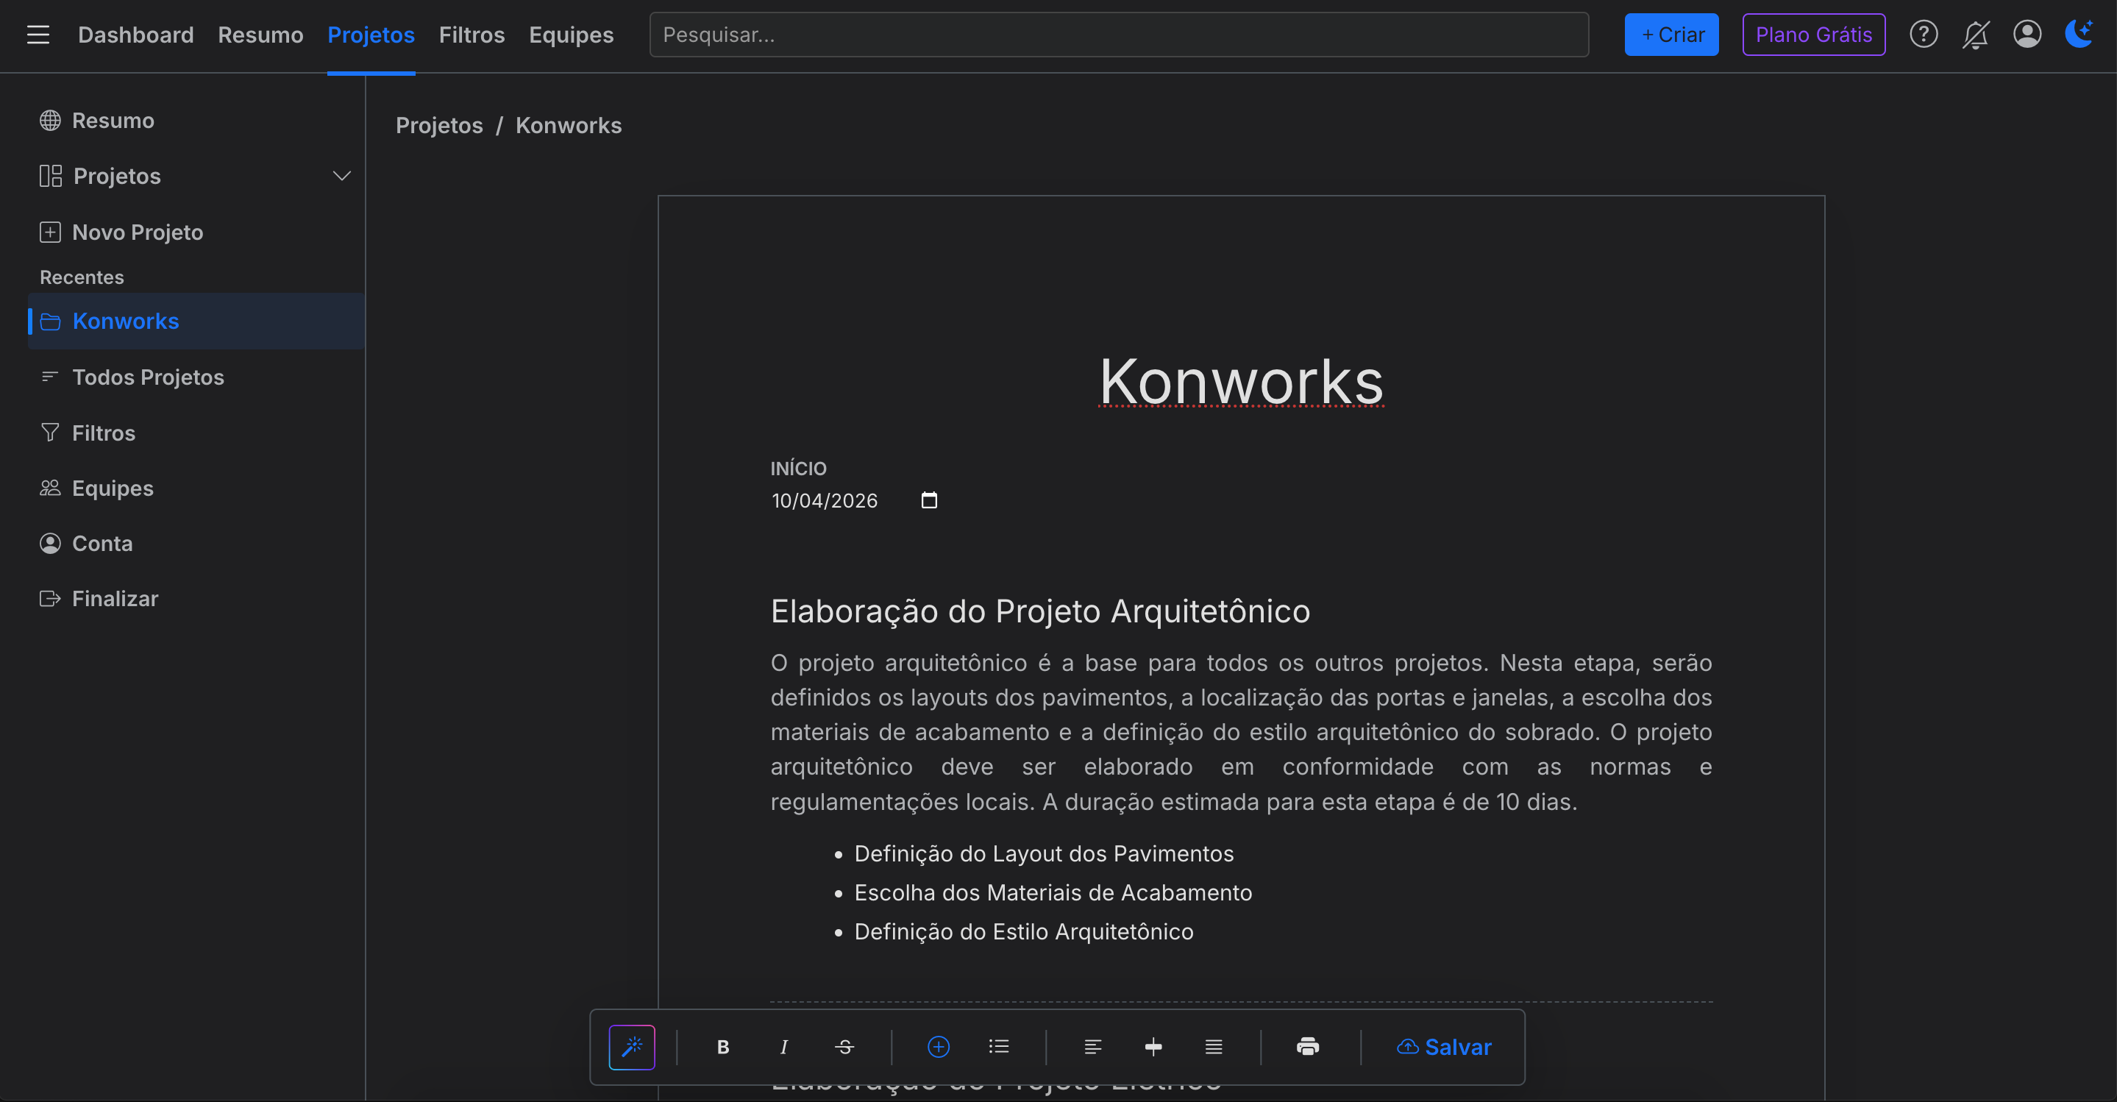
Task: Click the + Criar button
Action: pyautogui.click(x=1671, y=34)
